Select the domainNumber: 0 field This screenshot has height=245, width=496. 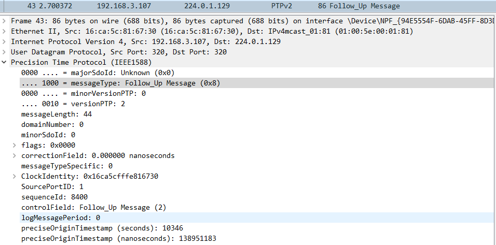(256, 125)
